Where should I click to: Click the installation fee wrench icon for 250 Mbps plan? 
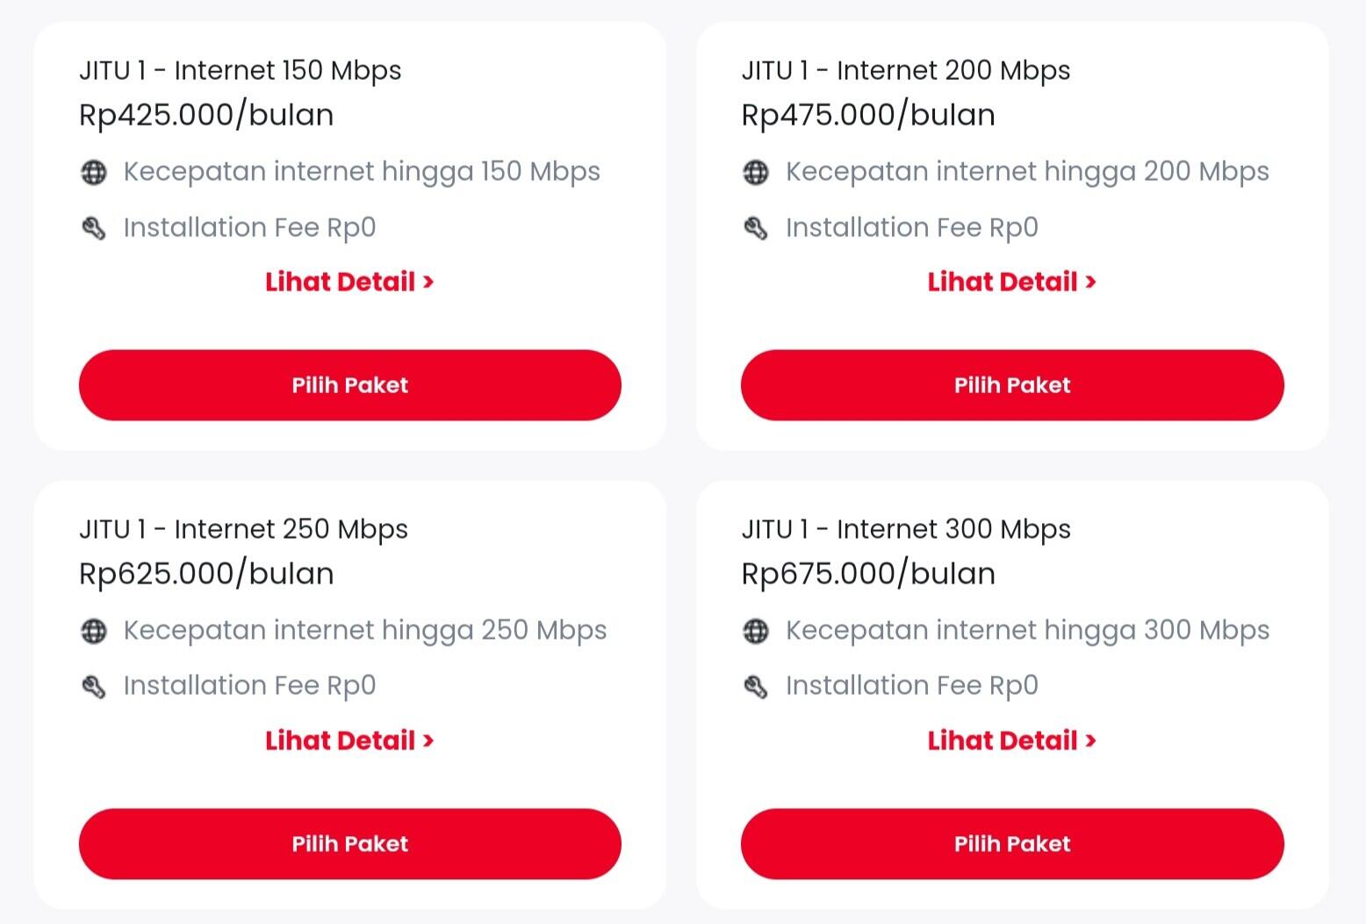tap(96, 685)
